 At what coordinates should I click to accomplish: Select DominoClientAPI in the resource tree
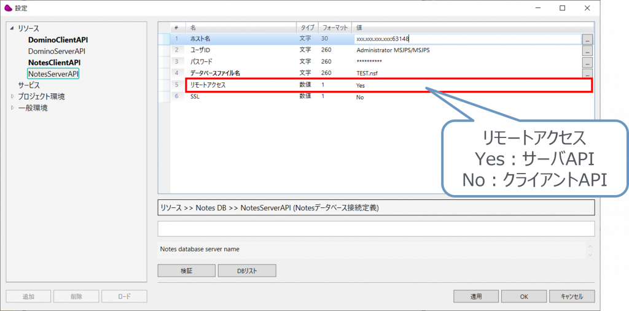(58, 40)
